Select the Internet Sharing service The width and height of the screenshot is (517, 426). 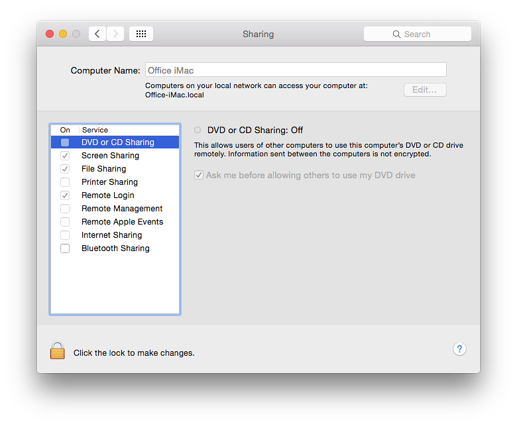pyautogui.click(x=115, y=235)
